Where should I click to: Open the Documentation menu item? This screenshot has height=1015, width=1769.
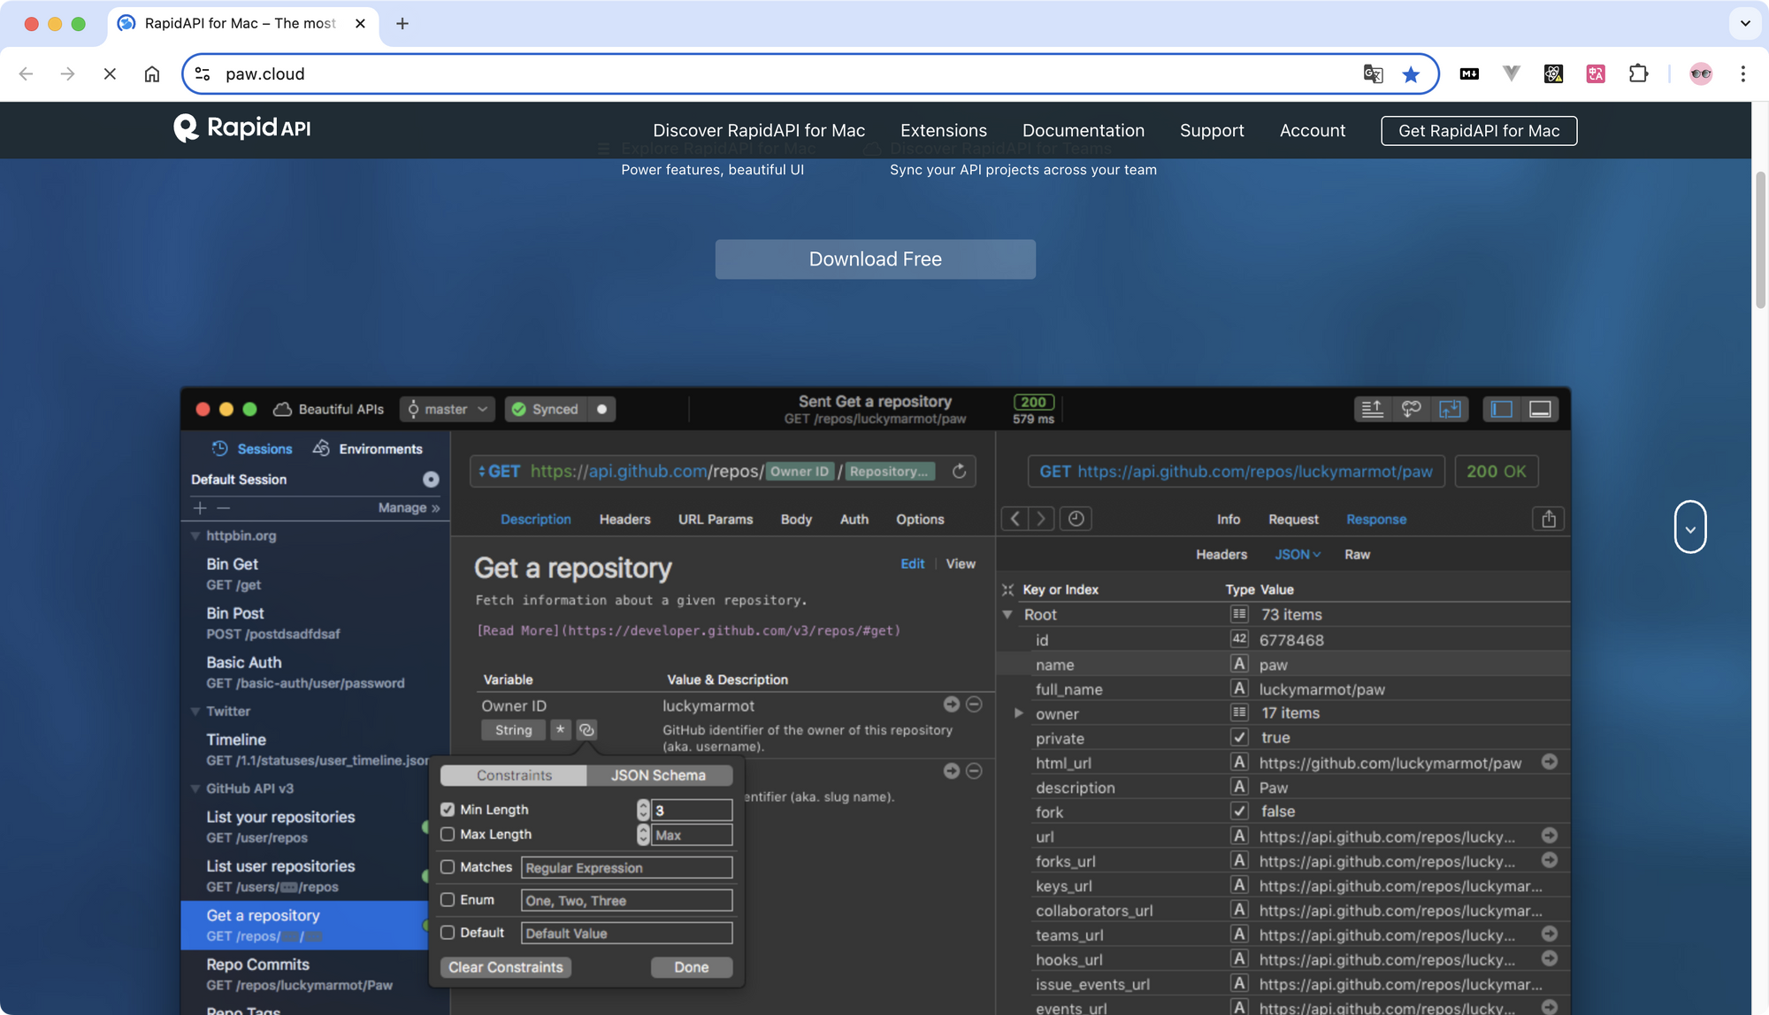(1083, 130)
